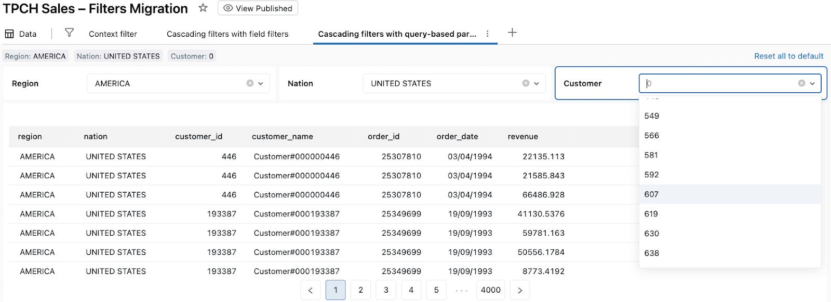Jump to last page 4000
Screen dimensions: 831x302
click(x=491, y=290)
